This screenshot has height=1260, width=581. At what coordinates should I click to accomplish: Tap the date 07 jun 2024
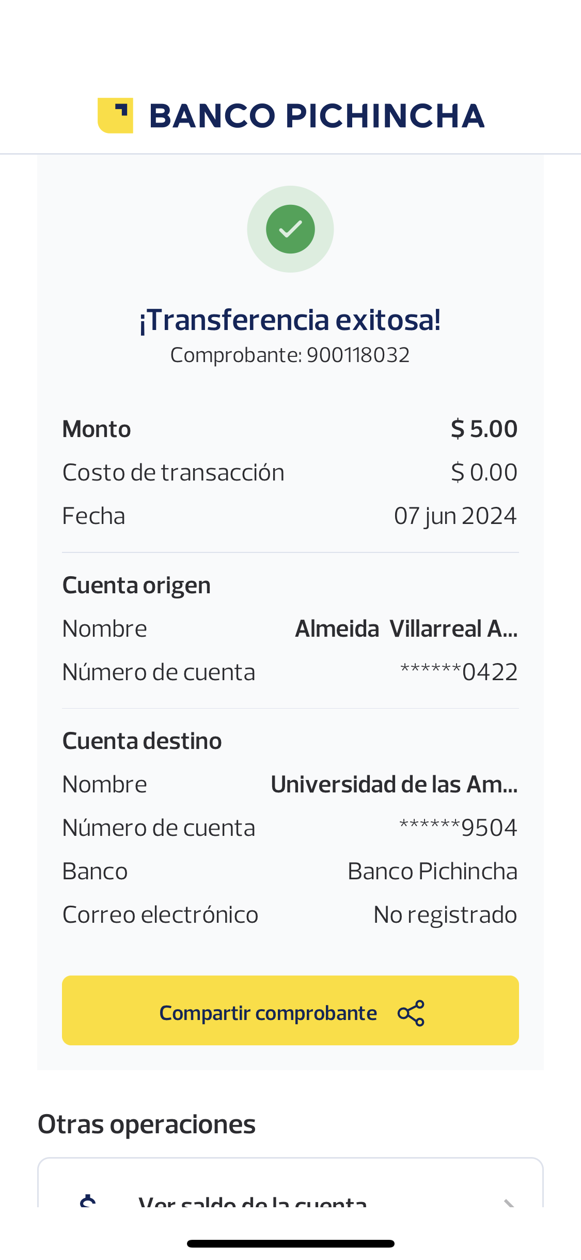click(x=455, y=516)
